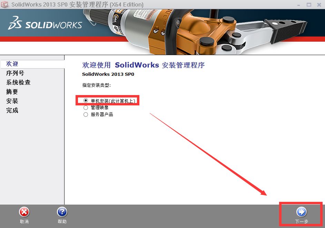This screenshot has width=325, height=228.
Task: Go to the 序列号 step in the sidebar
Action: pos(15,73)
